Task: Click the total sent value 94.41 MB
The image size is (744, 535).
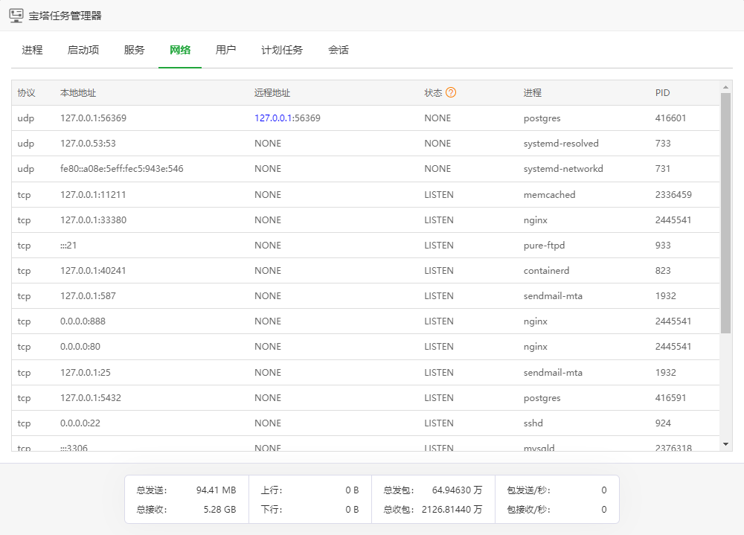Action: 216,490
